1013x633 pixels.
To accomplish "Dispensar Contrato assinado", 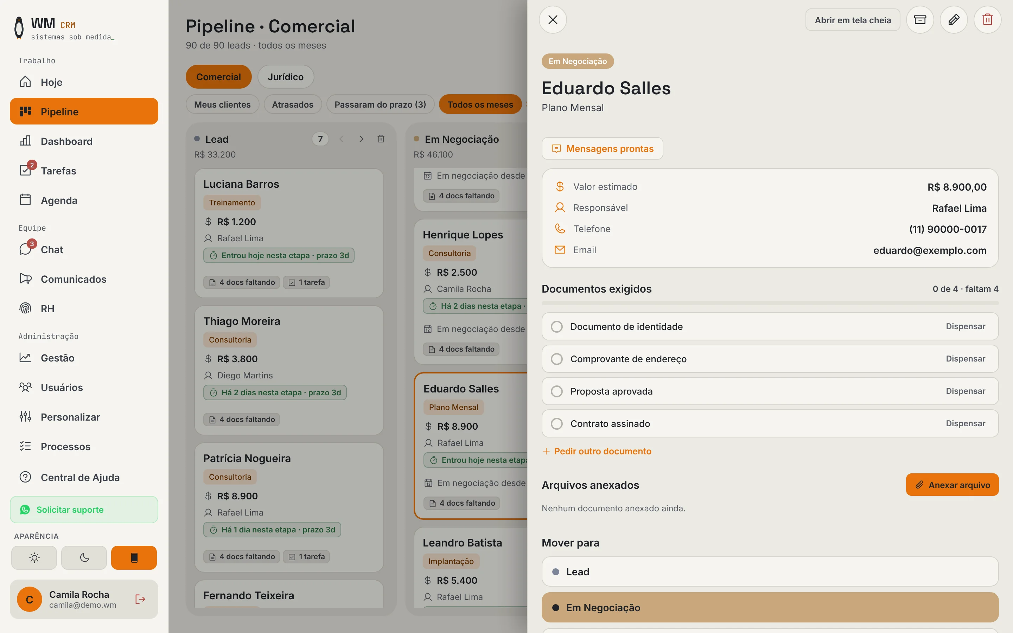I will tap(965, 424).
